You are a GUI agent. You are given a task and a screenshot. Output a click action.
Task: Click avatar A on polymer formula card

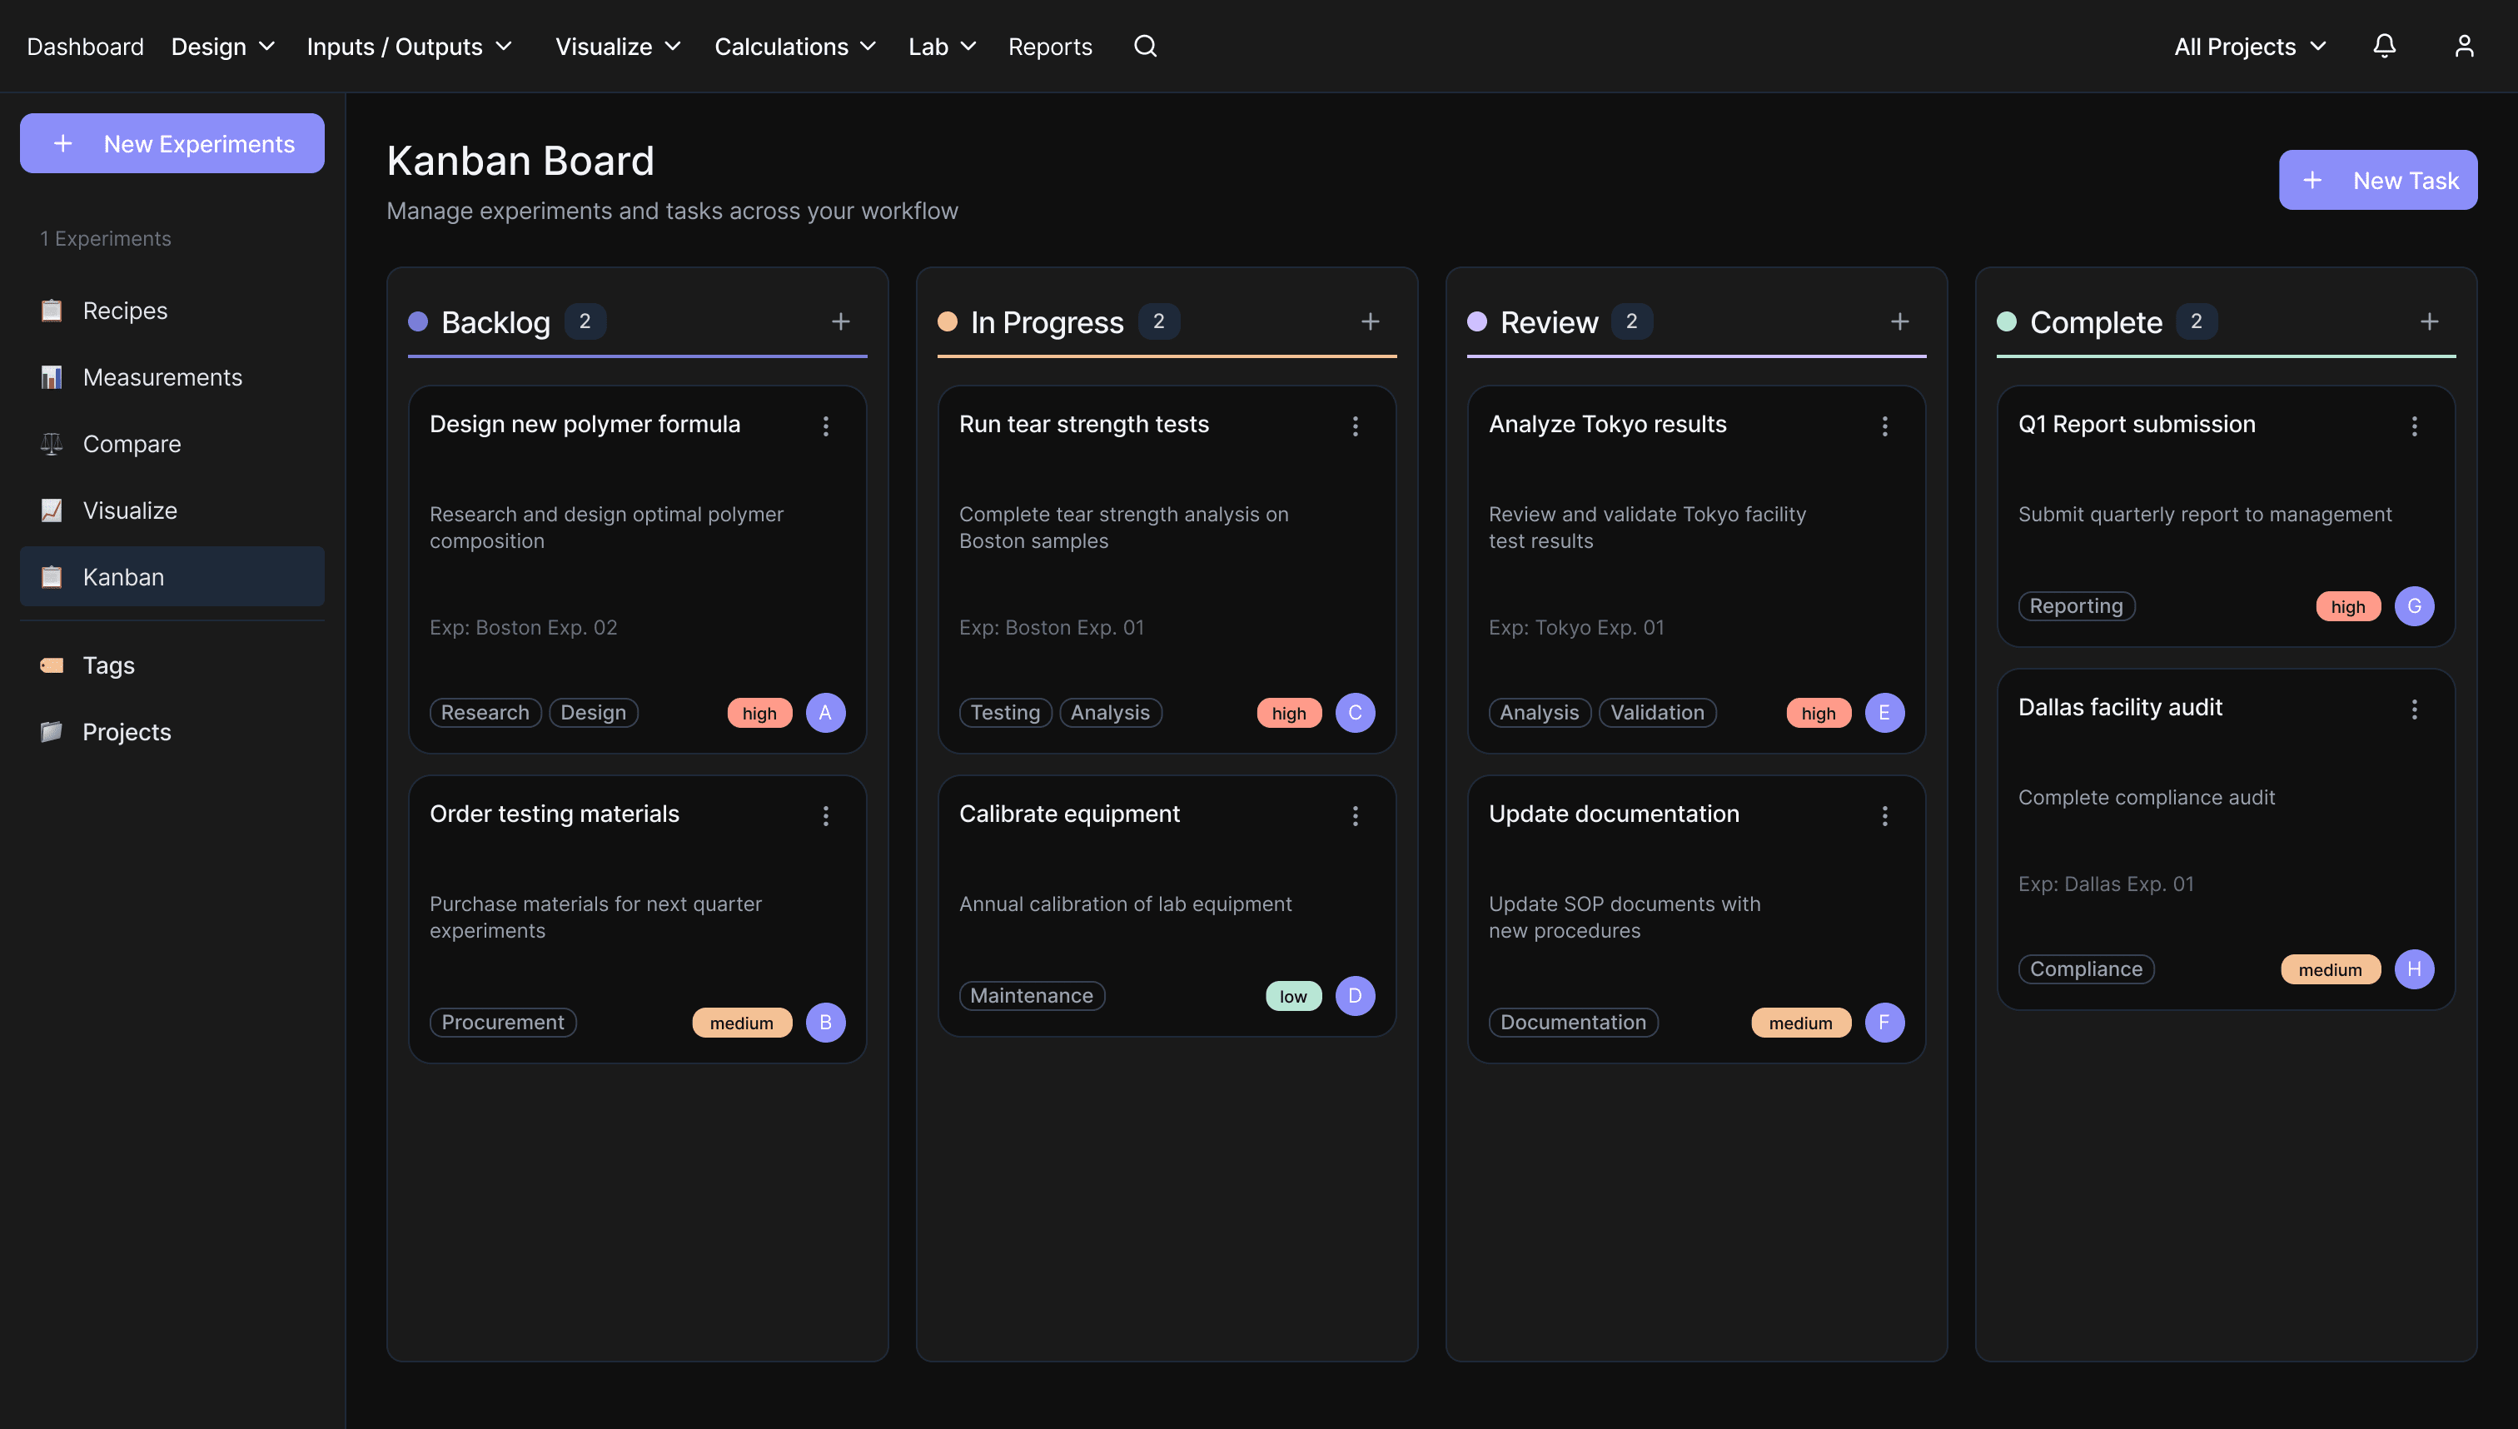point(824,713)
